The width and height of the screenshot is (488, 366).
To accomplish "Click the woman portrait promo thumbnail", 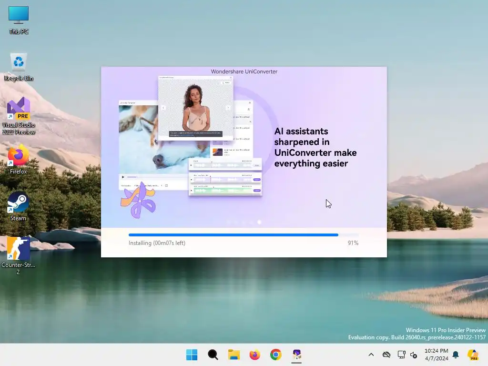I will (196, 108).
